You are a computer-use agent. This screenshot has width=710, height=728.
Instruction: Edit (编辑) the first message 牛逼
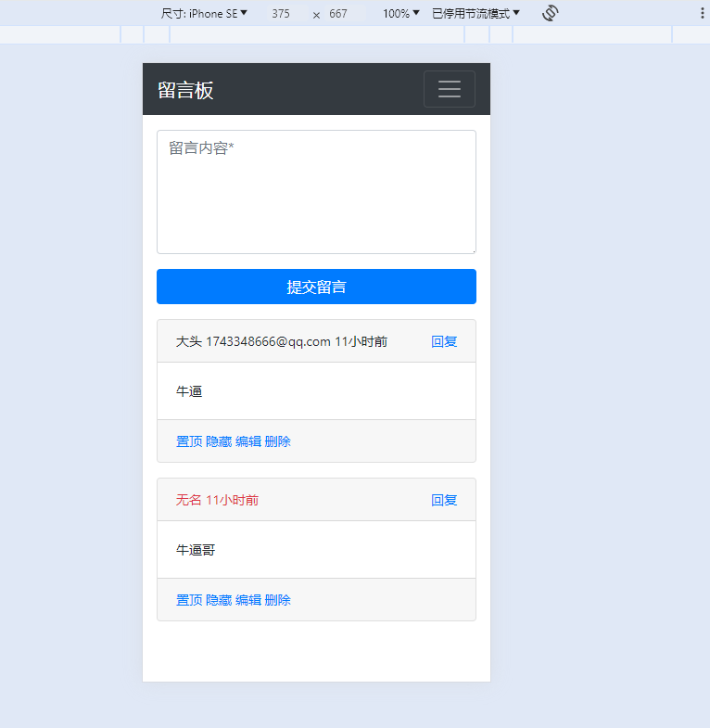pos(248,441)
